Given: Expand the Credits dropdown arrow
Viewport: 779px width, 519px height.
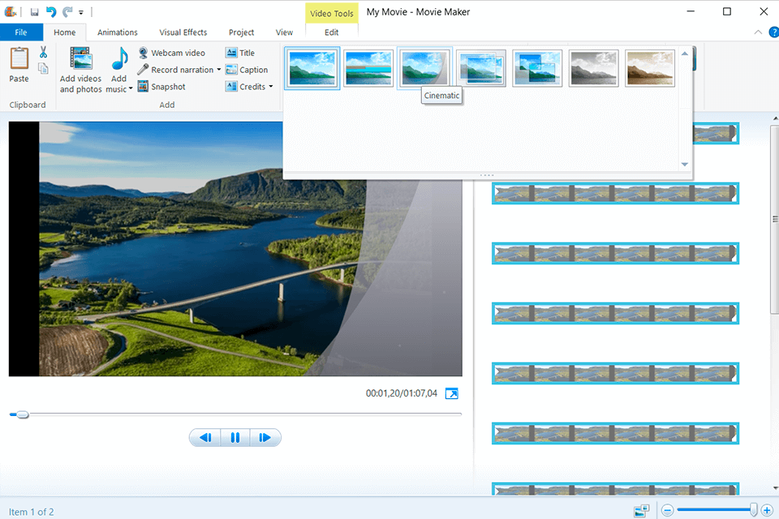Looking at the screenshot, I should 271,87.
